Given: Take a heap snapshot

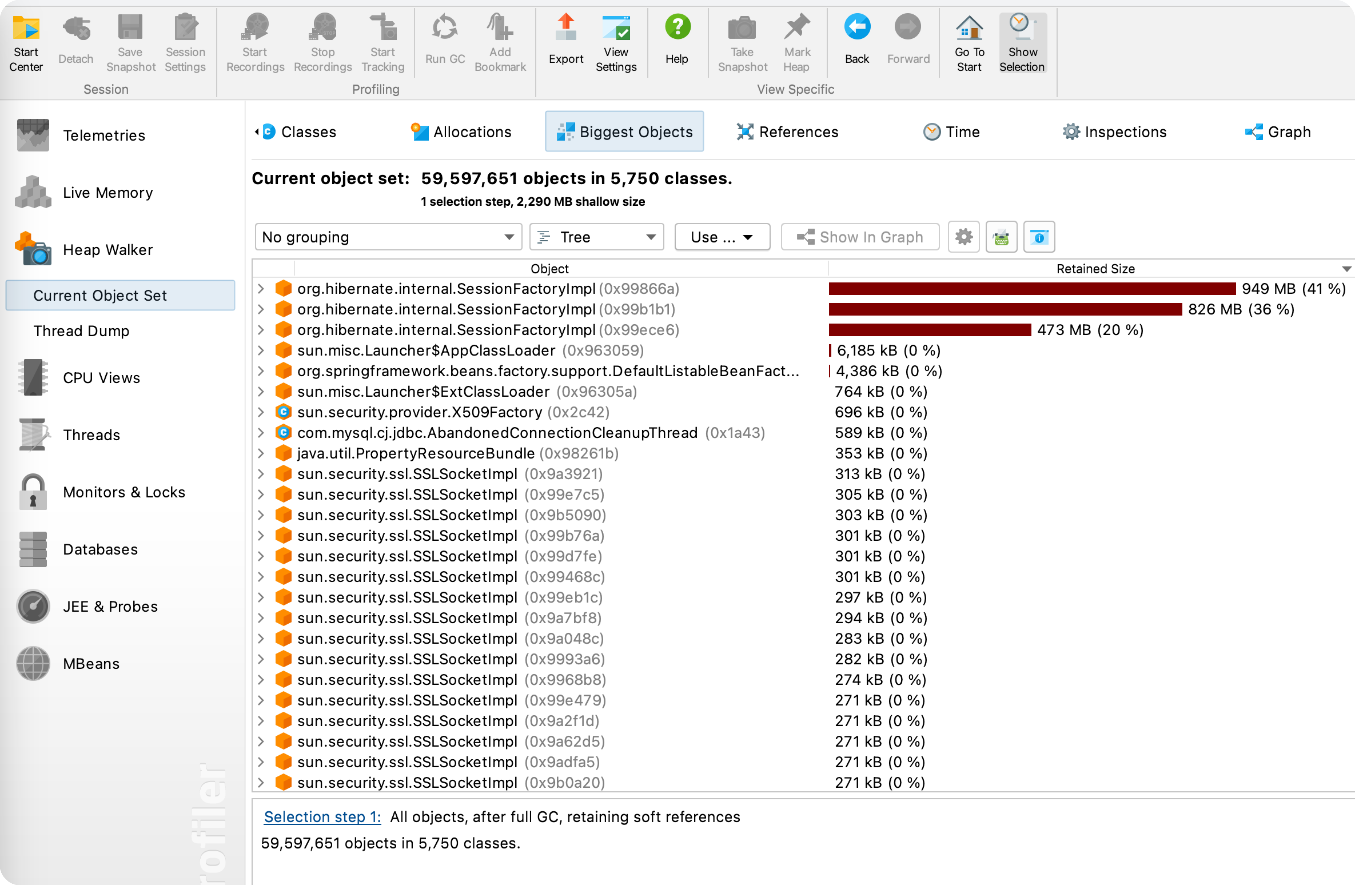Looking at the screenshot, I should click(742, 40).
